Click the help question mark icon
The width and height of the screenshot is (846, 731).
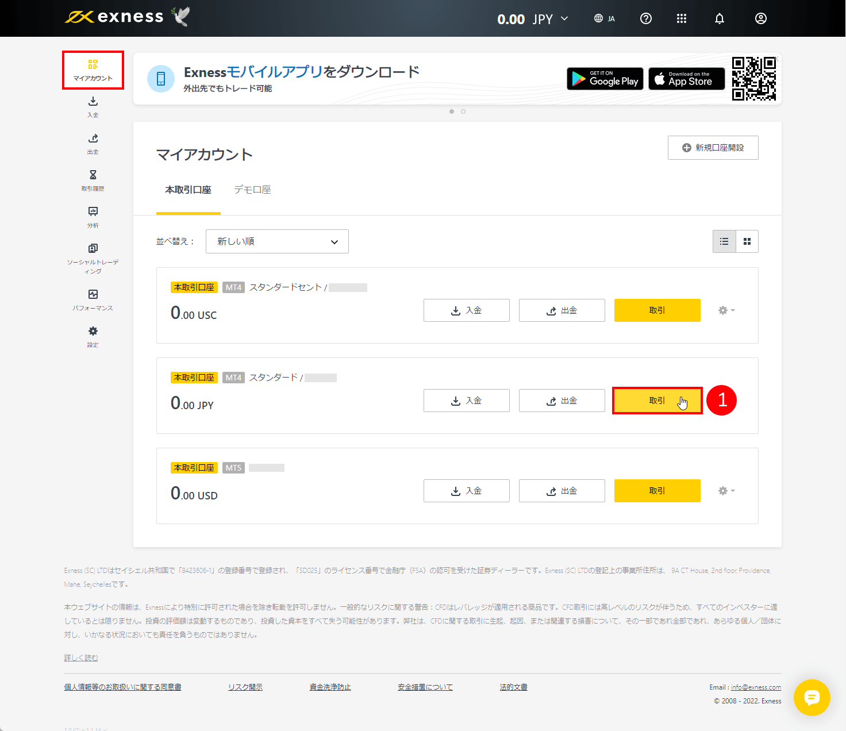[646, 18]
